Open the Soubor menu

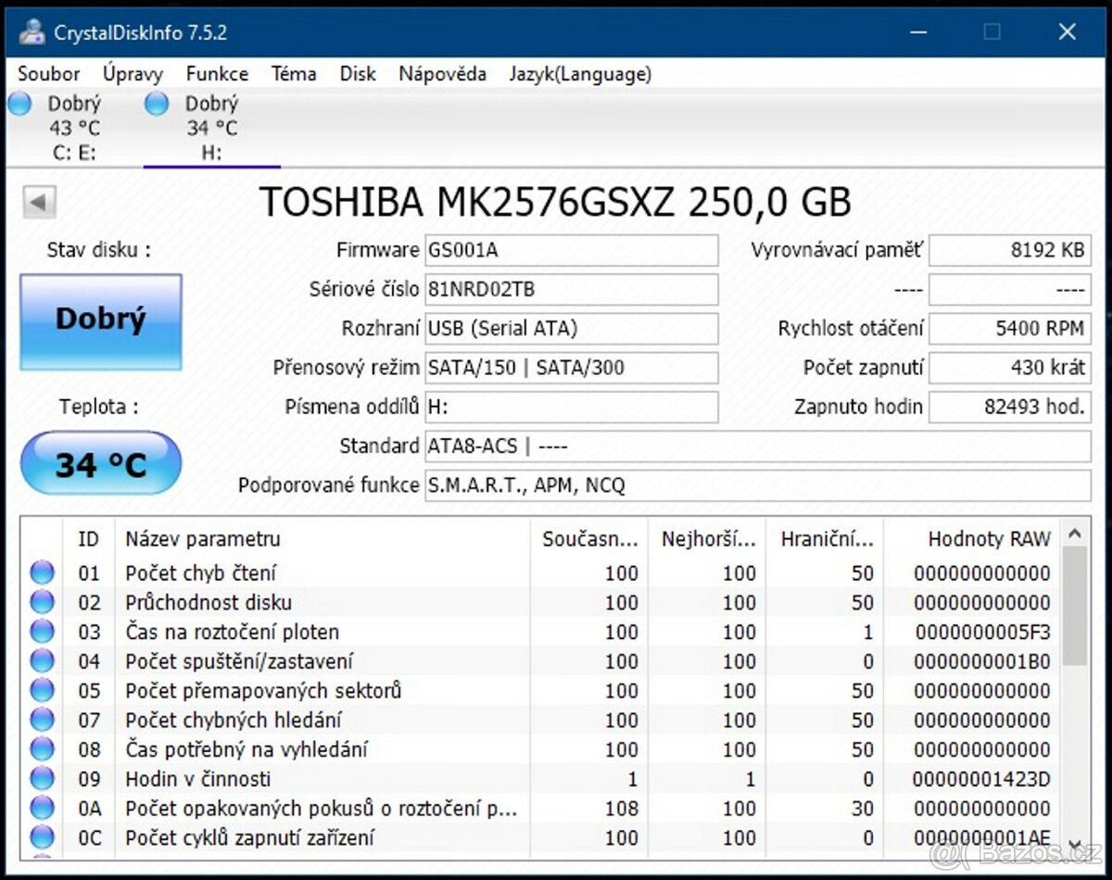49,74
